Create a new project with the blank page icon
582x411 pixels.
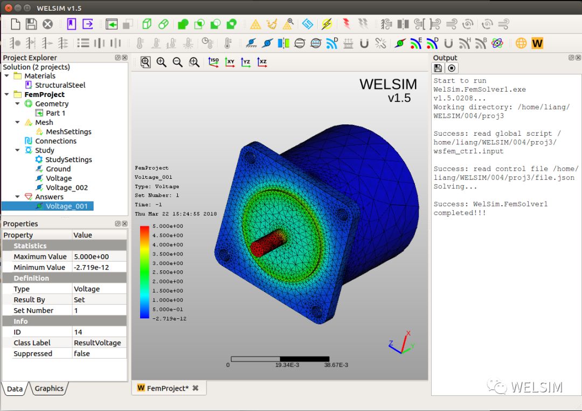coord(15,24)
